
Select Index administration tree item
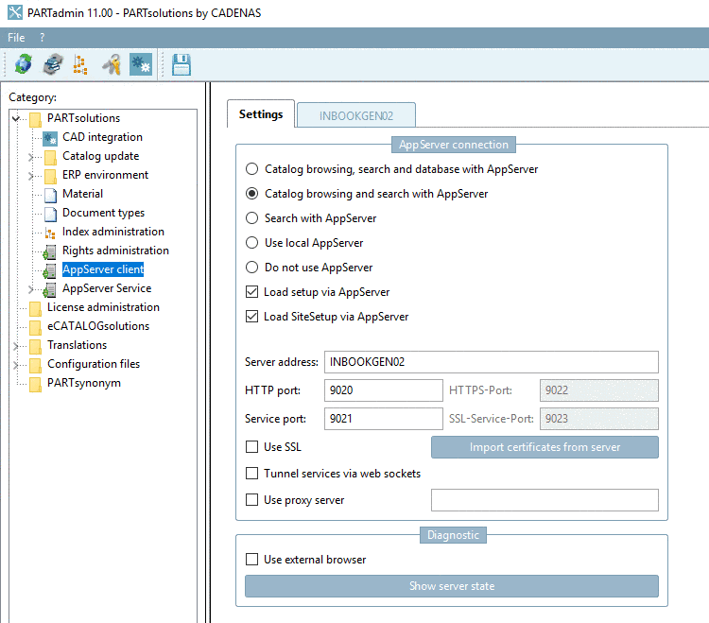pyautogui.click(x=113, y=232)
